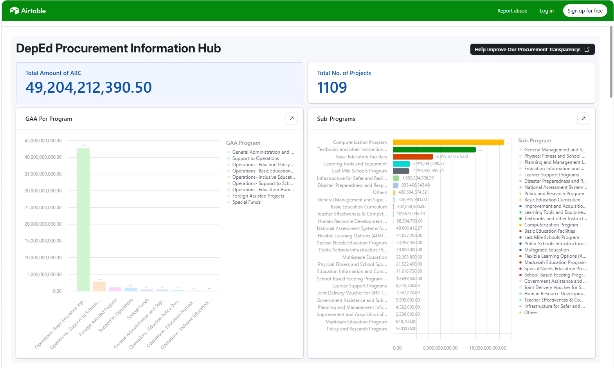
Task: Toggle Others legend entry in Sub-Program
Action: 529,312
